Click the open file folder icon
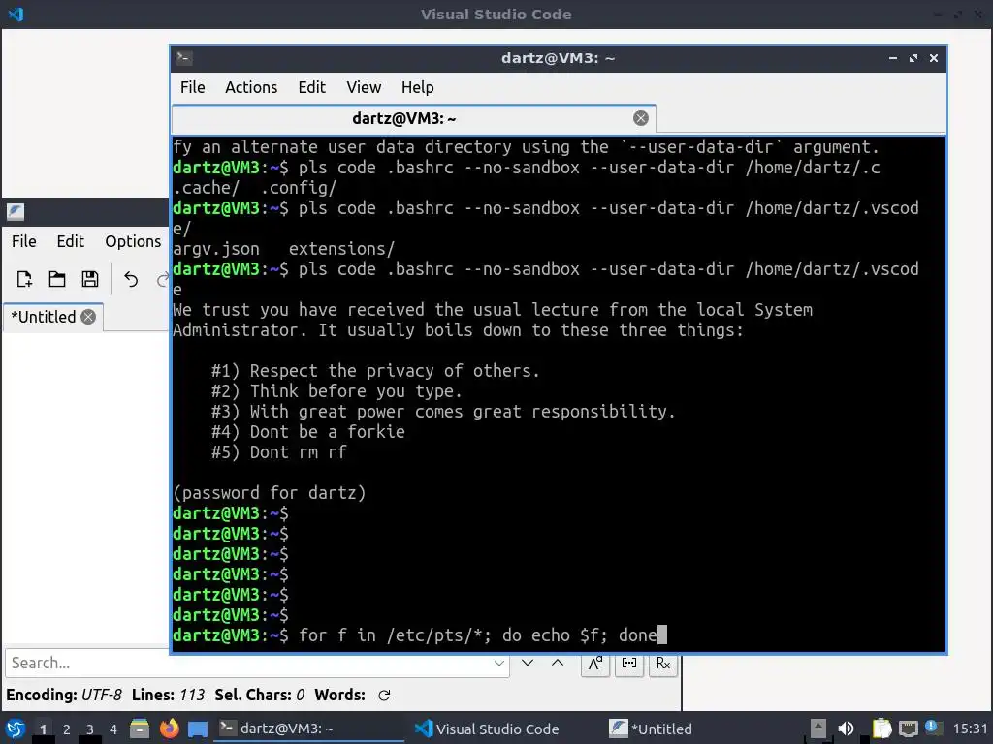 [x=57, y=279]
